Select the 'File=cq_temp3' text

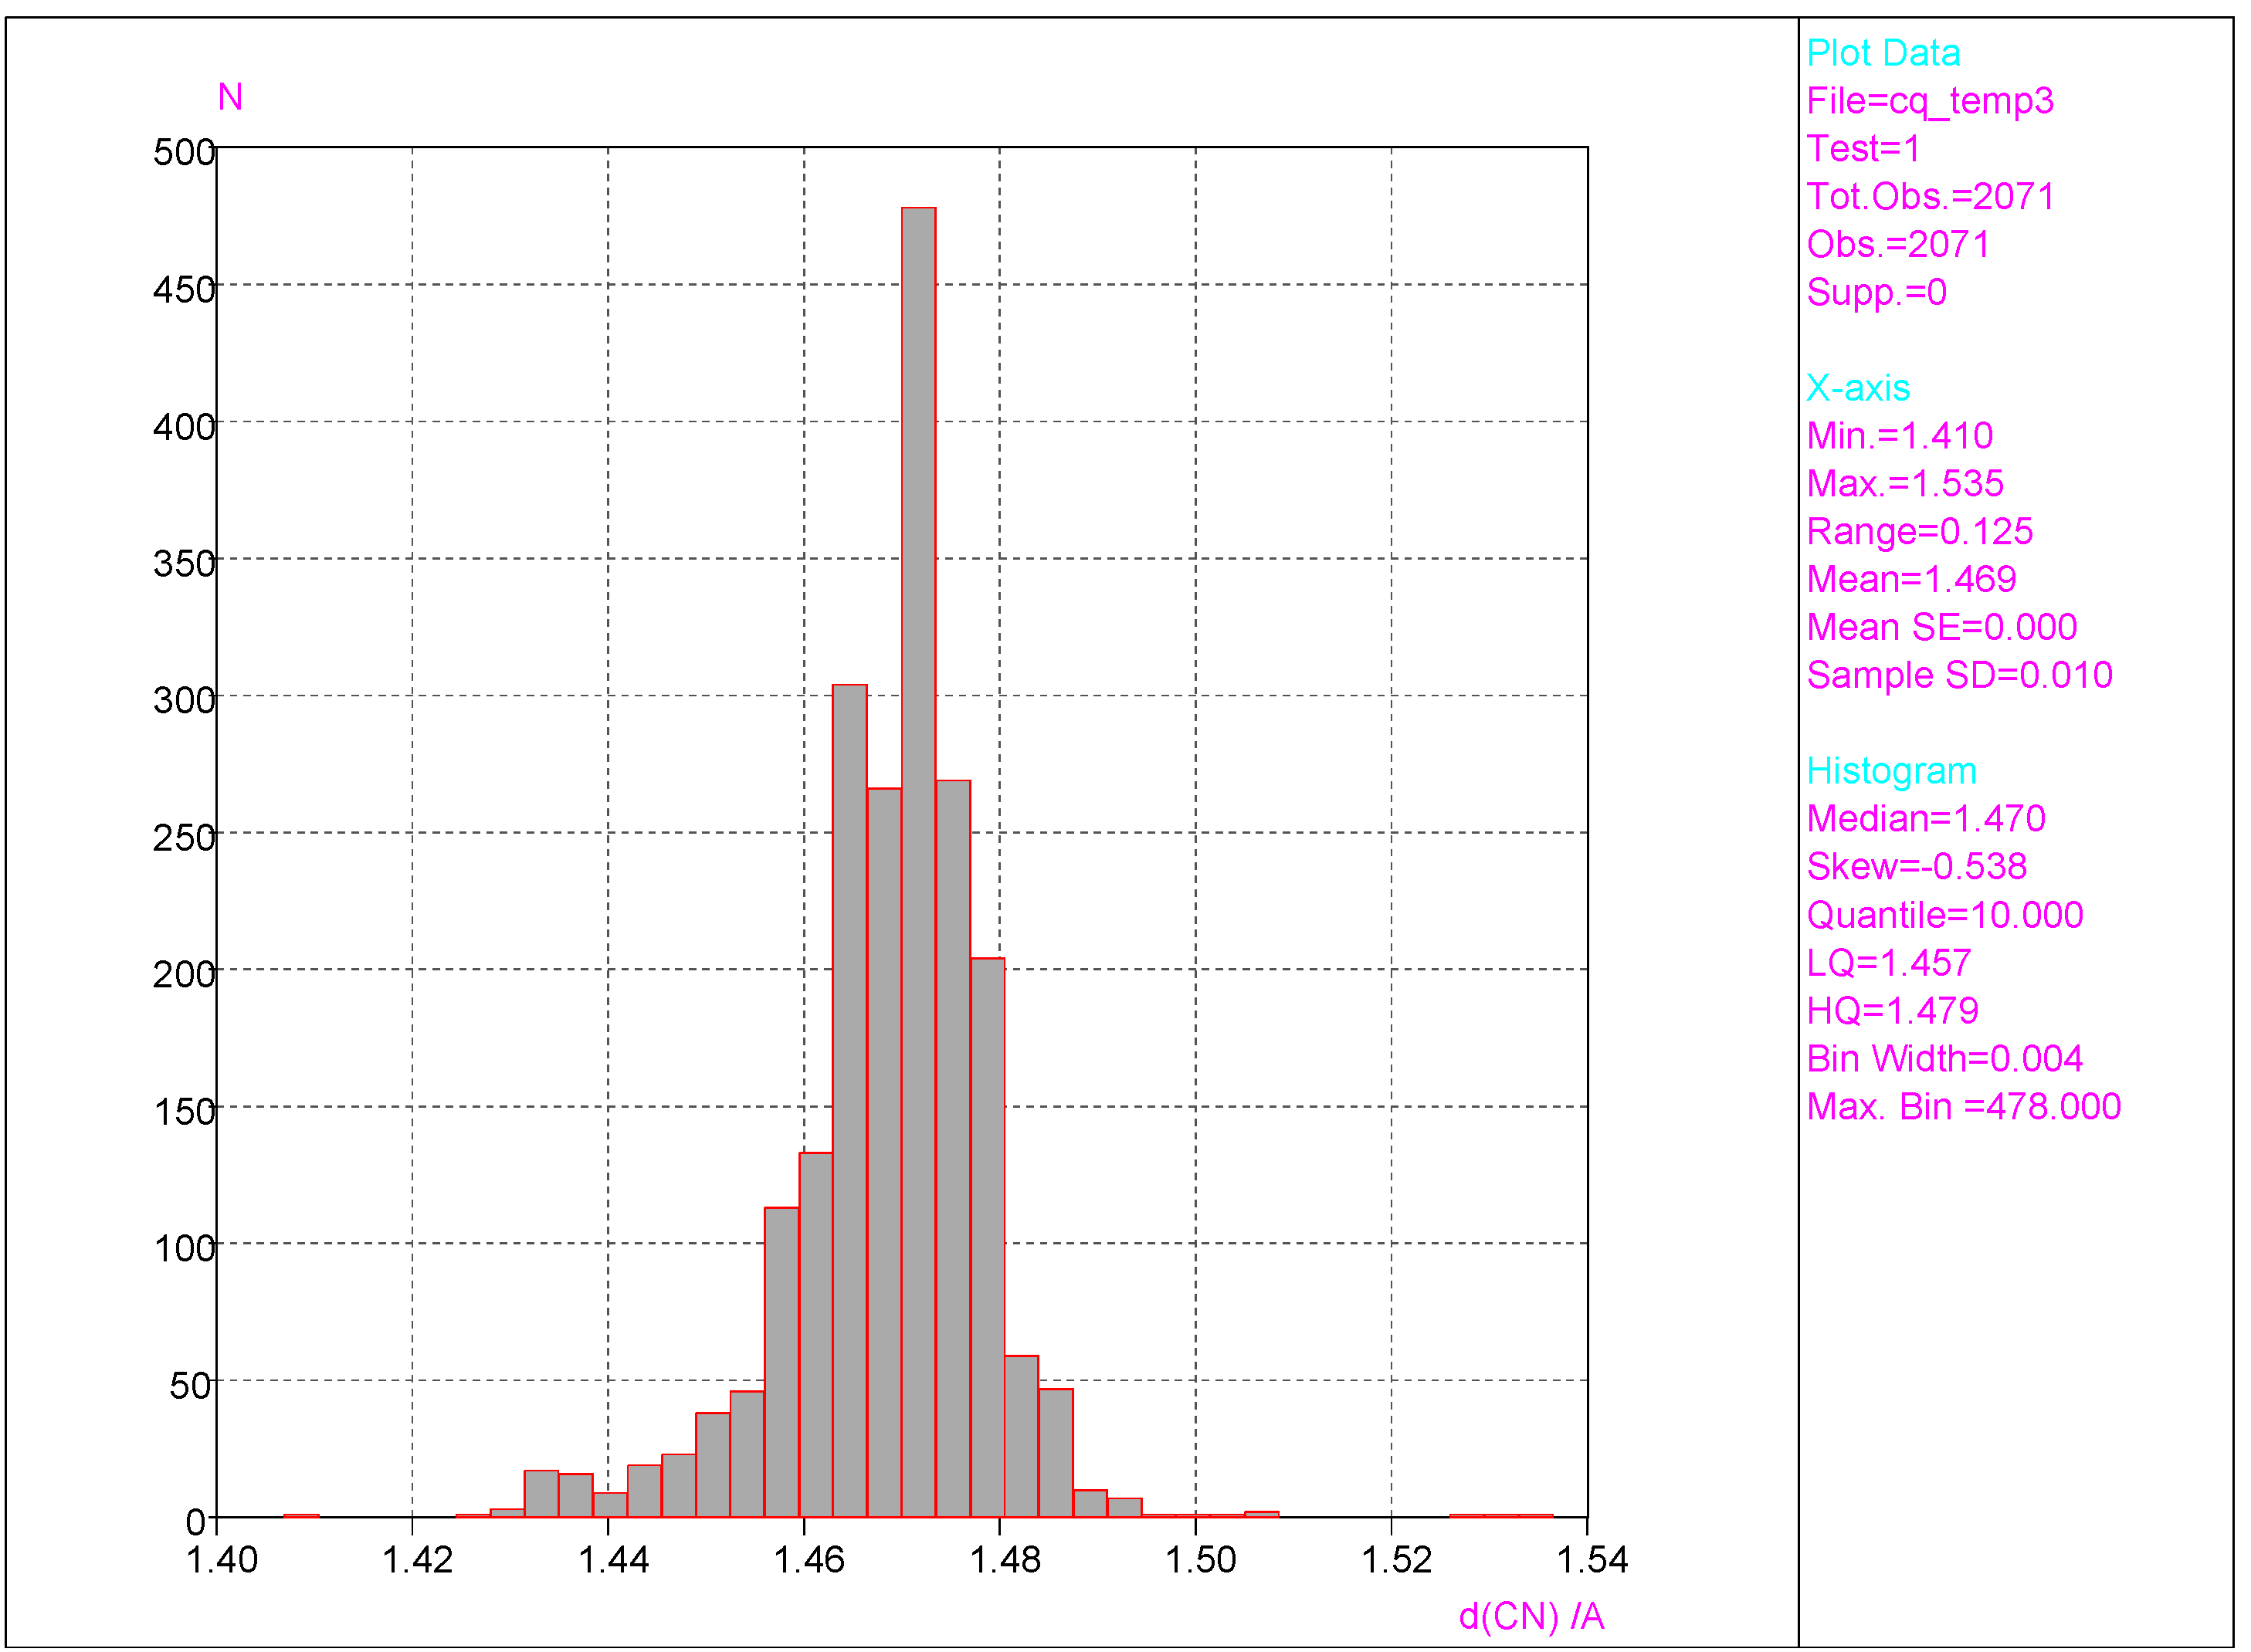pos(1930,101)
